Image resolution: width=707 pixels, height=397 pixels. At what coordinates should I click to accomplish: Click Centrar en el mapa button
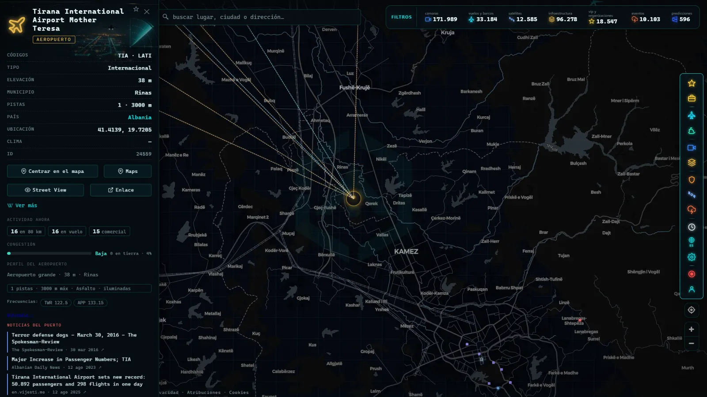tap(53, 171)
